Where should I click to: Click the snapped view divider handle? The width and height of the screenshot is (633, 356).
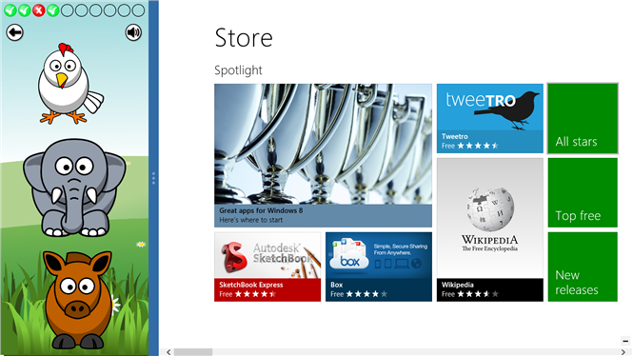click(x=153, y=178)
